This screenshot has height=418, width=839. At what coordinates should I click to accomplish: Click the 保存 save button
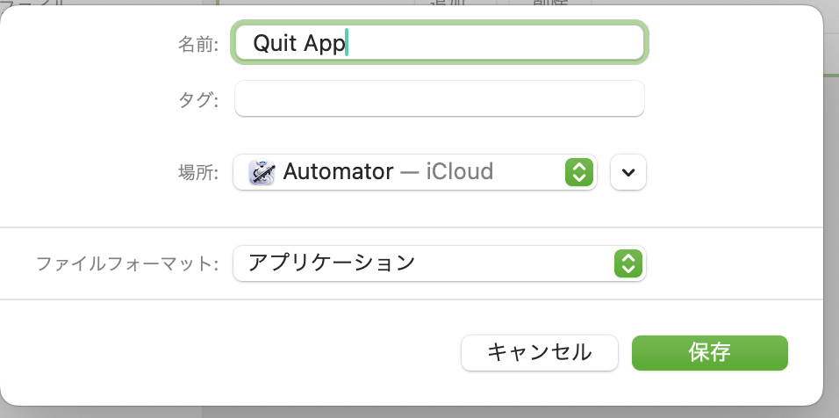709,353
